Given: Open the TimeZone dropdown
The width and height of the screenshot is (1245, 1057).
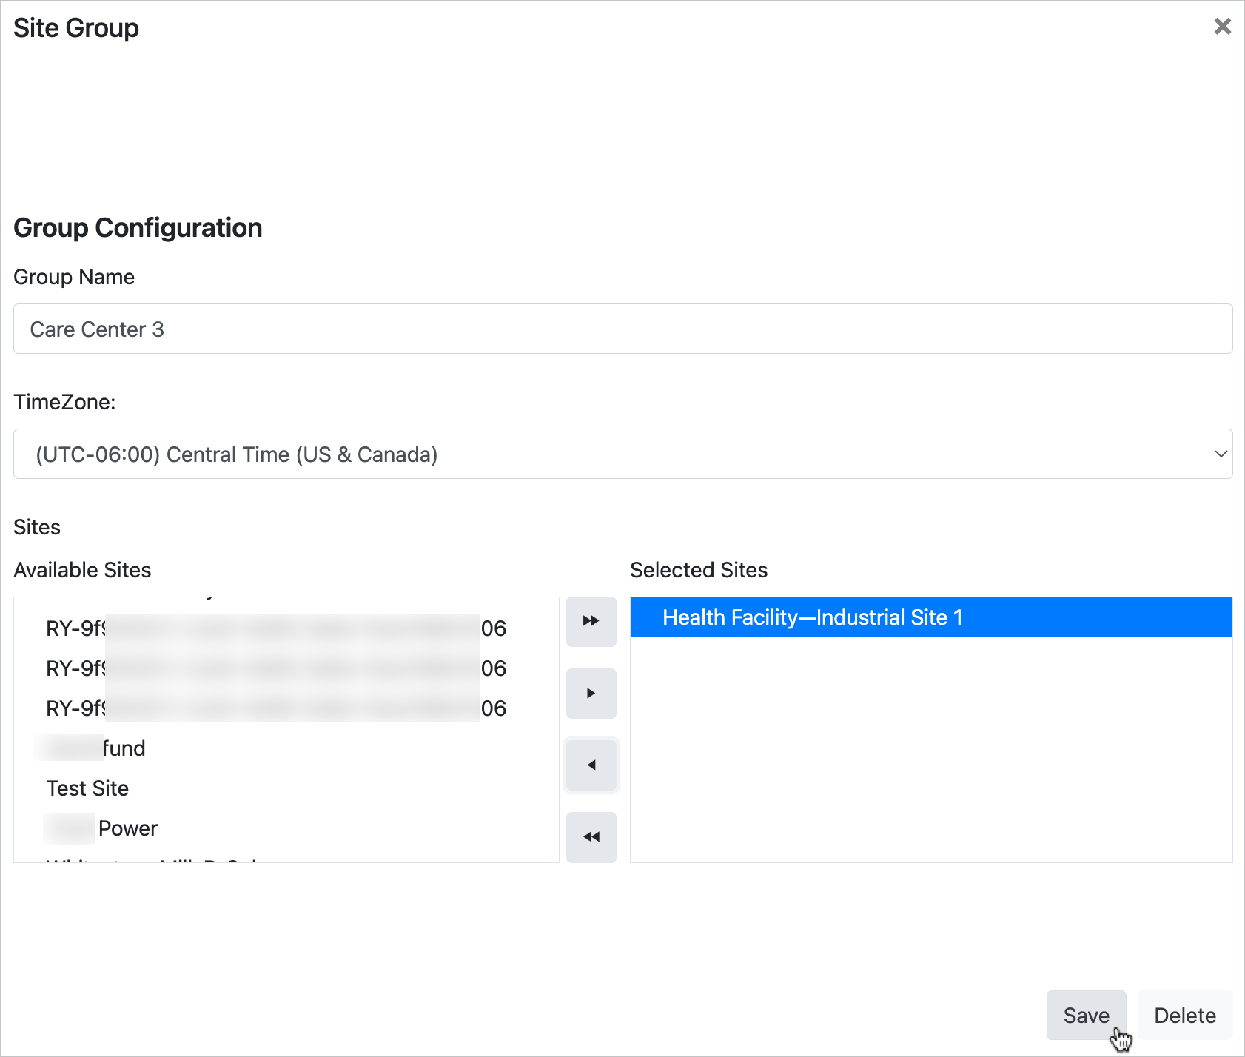Looking at the screenshot, I should [622, 454].
